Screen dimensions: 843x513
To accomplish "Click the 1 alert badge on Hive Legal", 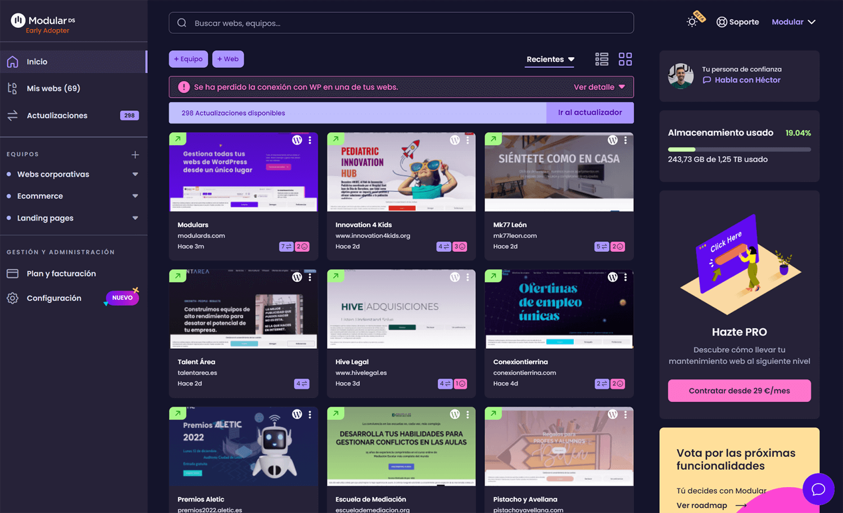I will 460,384.
